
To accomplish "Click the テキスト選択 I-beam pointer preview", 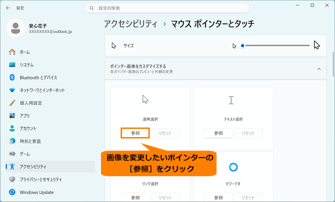I will (x=231, y=100).
